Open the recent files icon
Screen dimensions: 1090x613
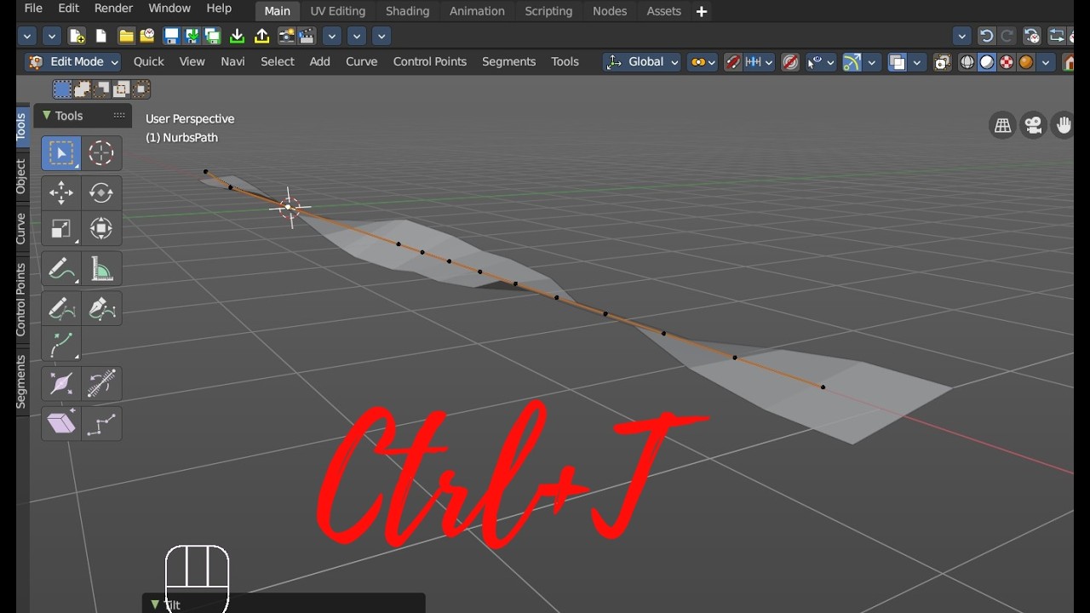[147, 36]
